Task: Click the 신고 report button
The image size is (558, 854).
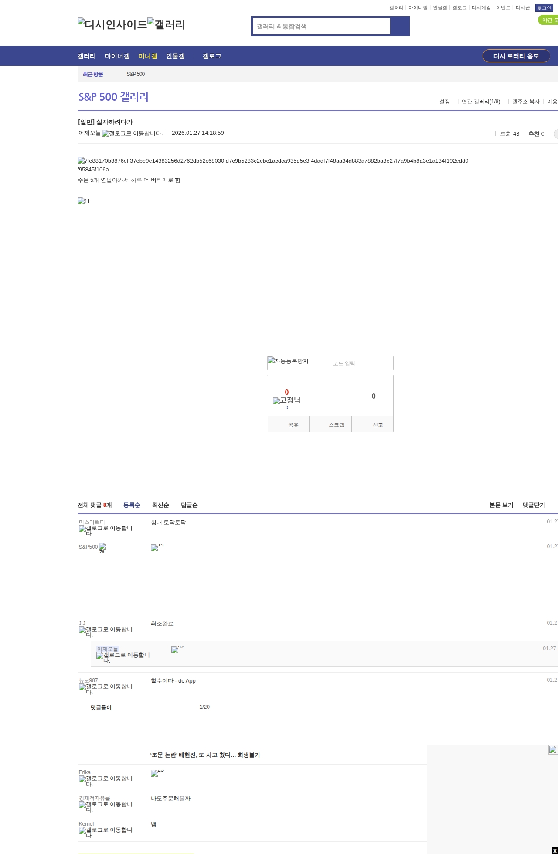Action: pos(373,424)
